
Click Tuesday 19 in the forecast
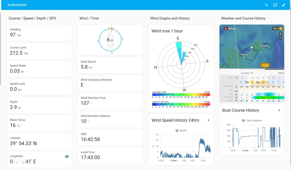coord(247,73)
